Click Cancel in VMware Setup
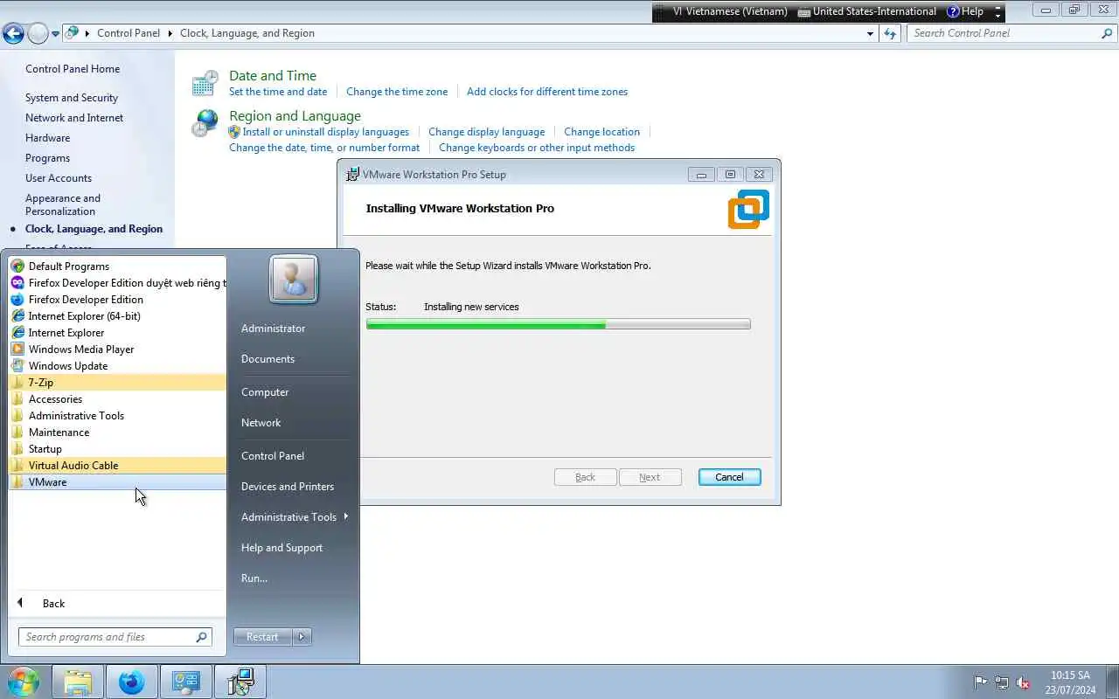Screen dimensions: 1119x699 729,477
